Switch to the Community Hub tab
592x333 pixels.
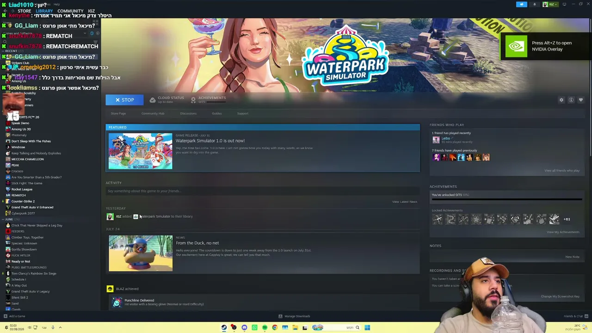tap(153, 113)
